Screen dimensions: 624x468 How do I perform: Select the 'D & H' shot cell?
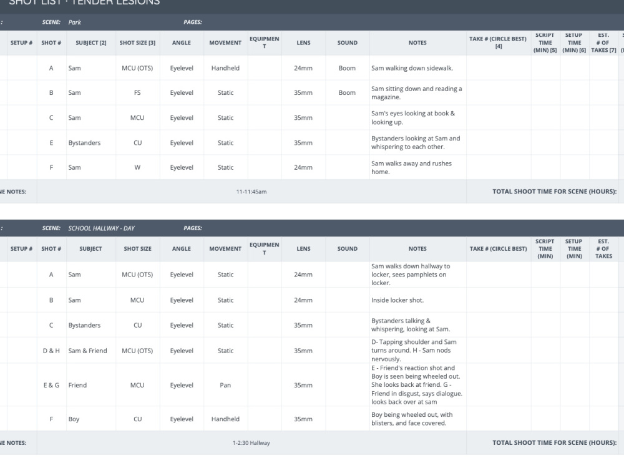pyautogui.click(x=51, y=351)
